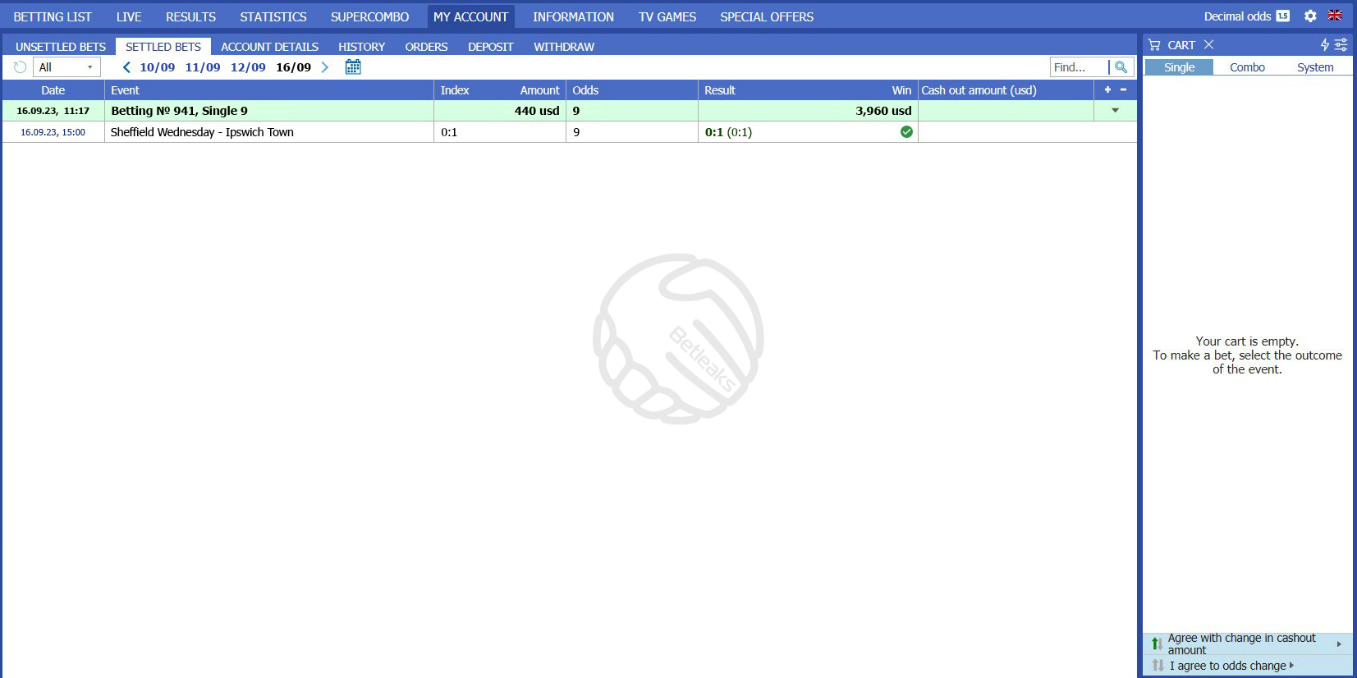The height and width of the screenshot is (678, 1357).
Task: Click the refresh icon beside the All filter
Action: [20, 67]
